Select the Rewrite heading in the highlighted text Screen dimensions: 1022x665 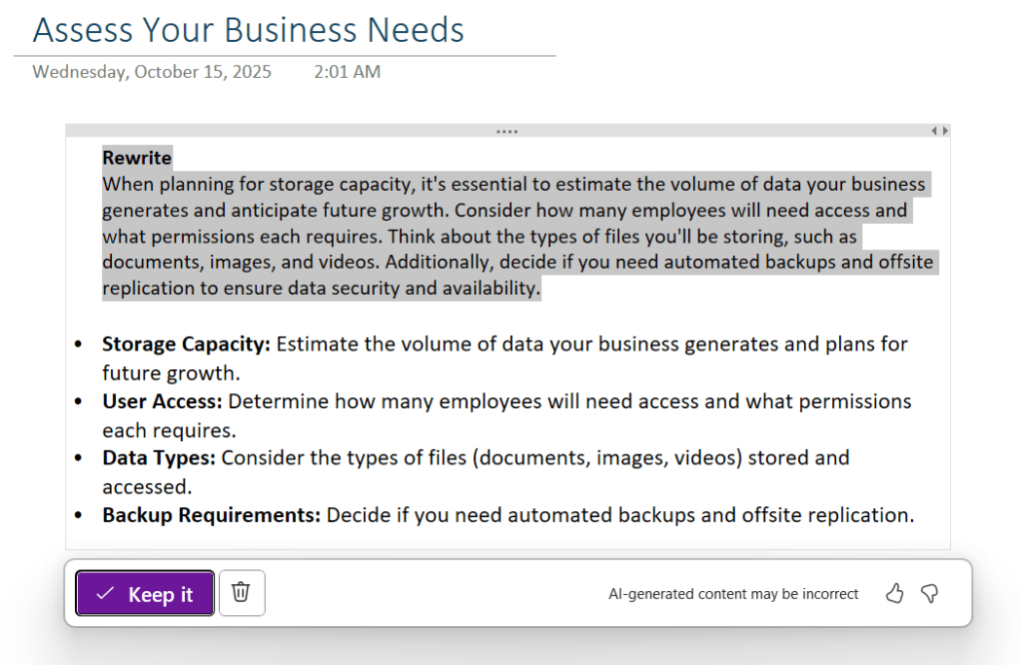pos(136,157)
